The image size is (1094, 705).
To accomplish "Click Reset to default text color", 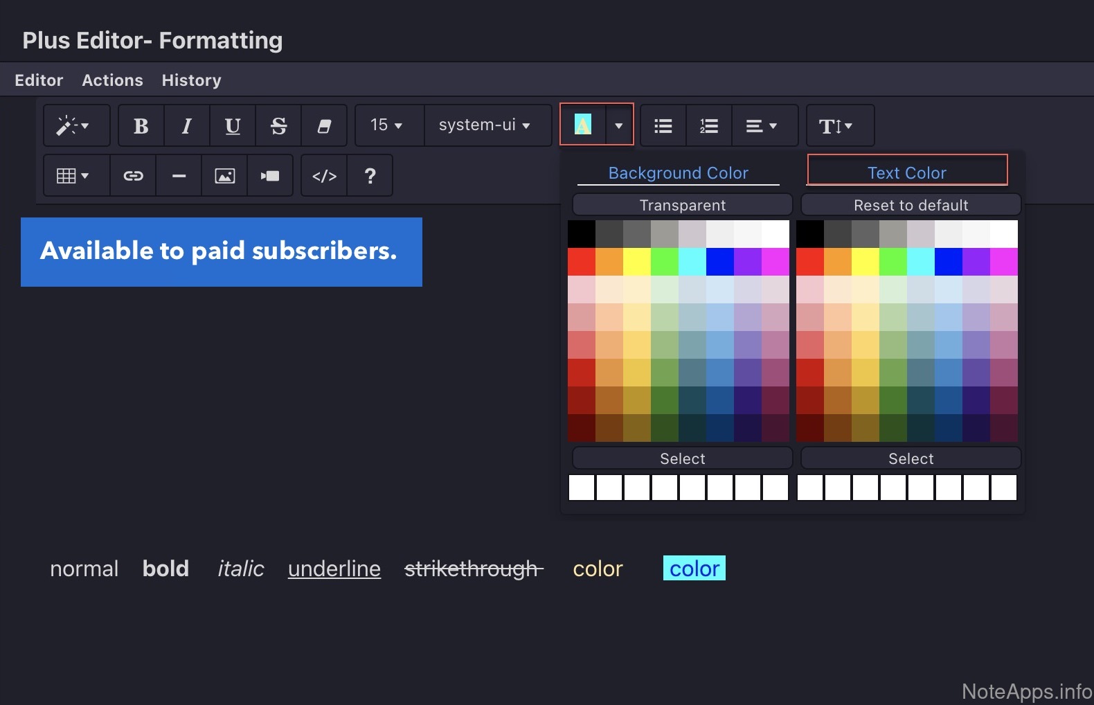I will (x=911, y=205).
